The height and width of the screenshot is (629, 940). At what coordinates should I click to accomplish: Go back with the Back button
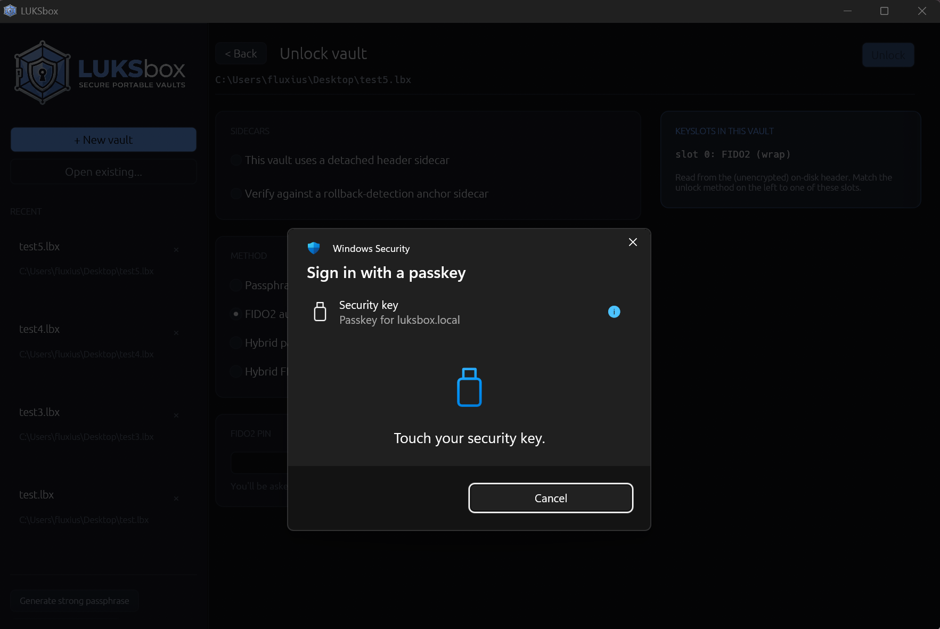pyautogui.click(x=241, y=54)
